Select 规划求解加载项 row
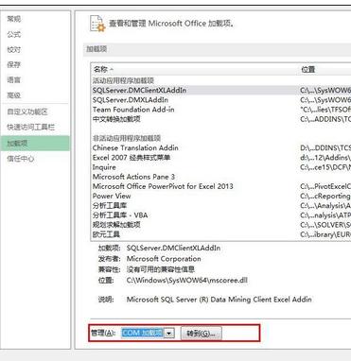Screen dimensions: 351x361 click(x=220, y=225)
